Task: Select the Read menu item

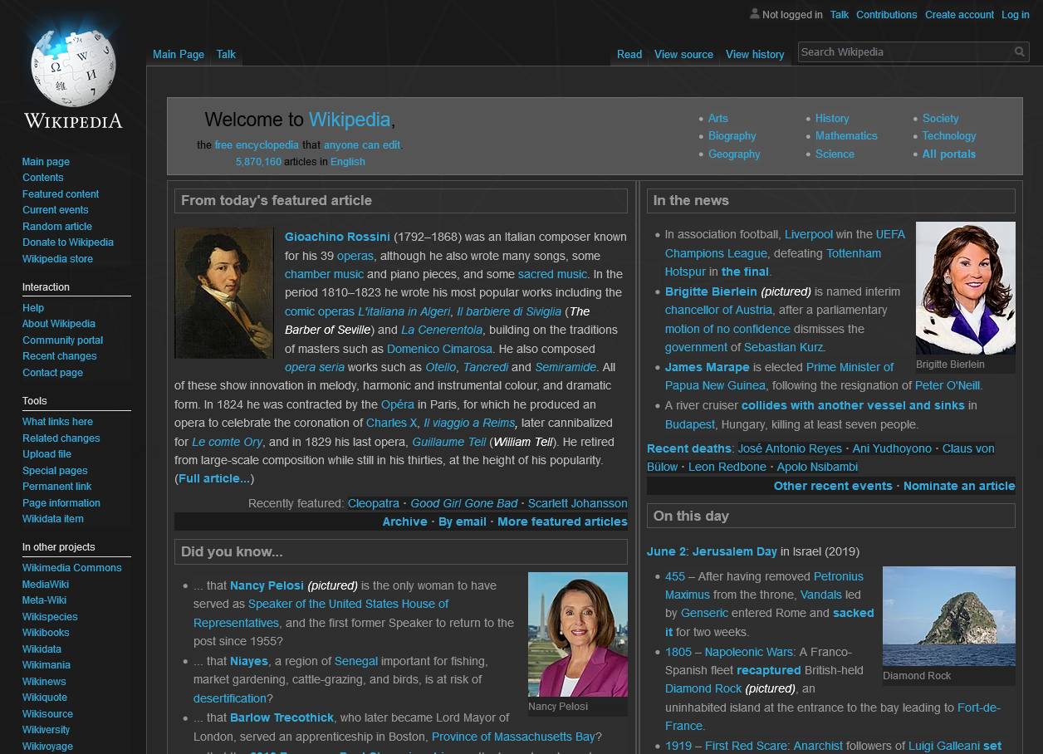Action: (x=629, y=54)
